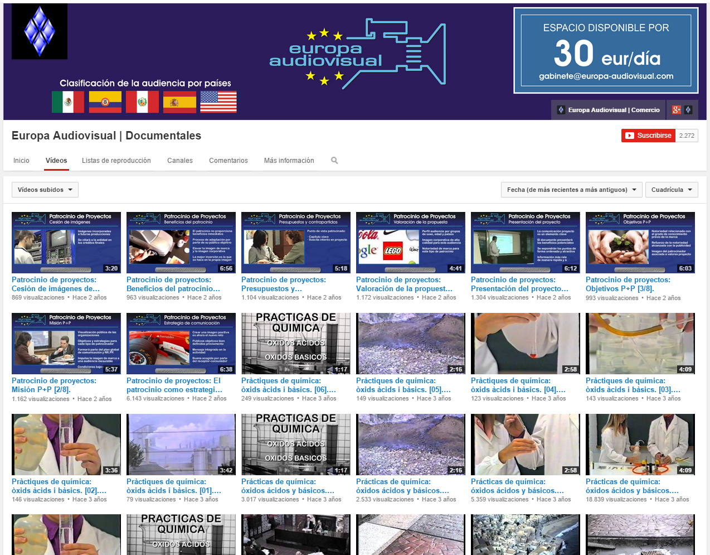Open thumbnail of Misión P+P video

(x=66, y=344)
